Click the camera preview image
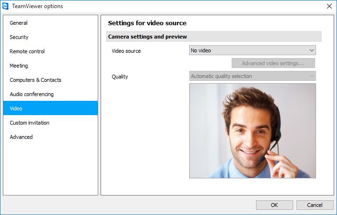 coord(252,131)
